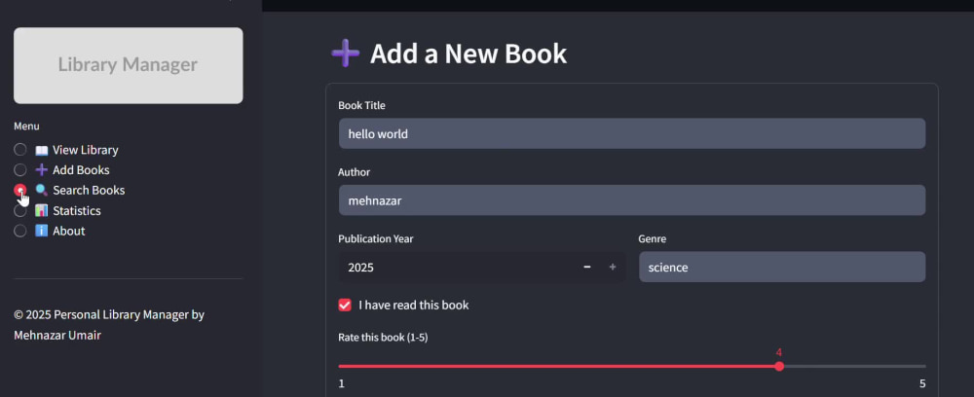The width and height of the screenshot is (974, 397).
Task: Click the info icon beside About
Action: pos(42,231)
